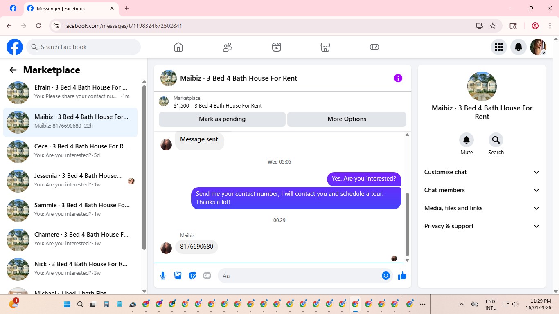Image resolution: width=559 pixels, height=314 pixels.
Task: Bookmark this page with the star
Action: [x=493, y=26]
